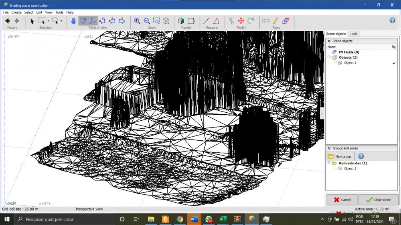401x225 pixels.
Task: Click the zoom out magnifier
Action: point(147,21)
